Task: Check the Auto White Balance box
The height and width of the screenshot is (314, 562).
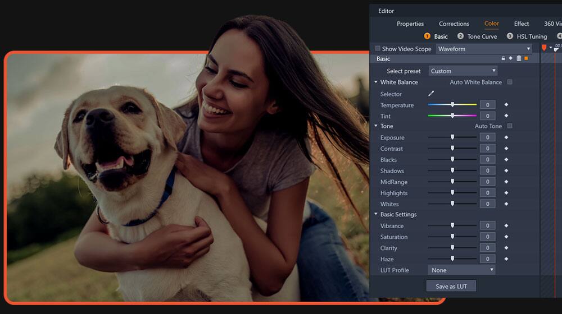Action: [510, 82]
